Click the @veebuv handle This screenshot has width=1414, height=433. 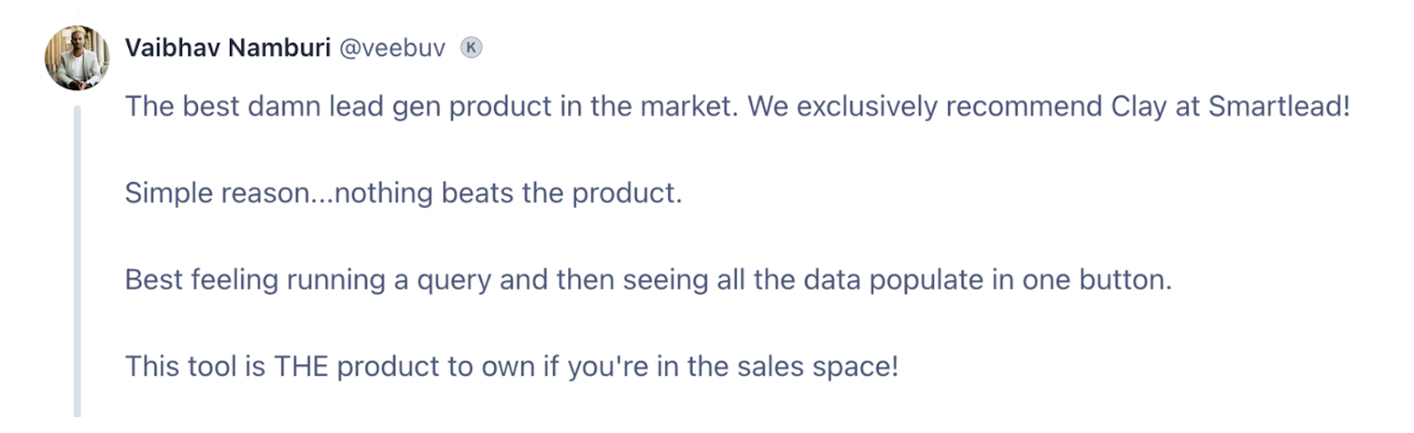tap(392, 48)
